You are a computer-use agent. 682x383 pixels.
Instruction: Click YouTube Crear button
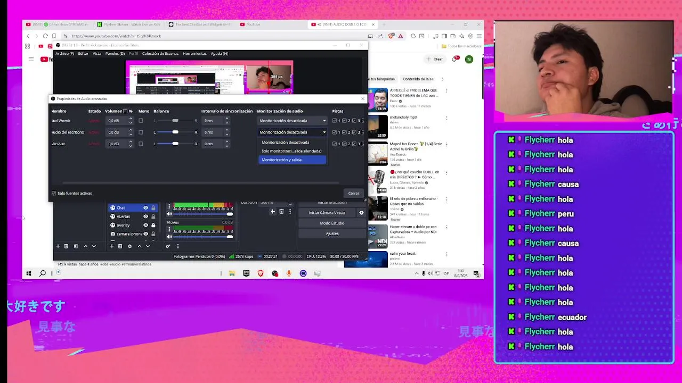435,59
